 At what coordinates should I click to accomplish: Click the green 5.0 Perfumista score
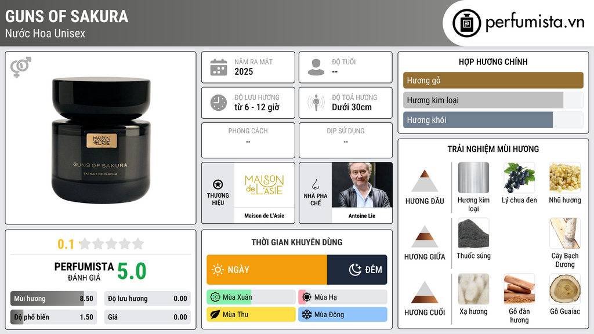[x=132, y=271]
